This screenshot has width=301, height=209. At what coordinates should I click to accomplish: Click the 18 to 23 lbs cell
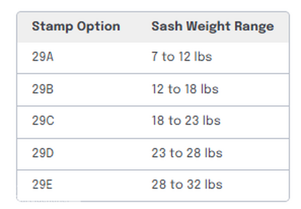coord(186,121)
